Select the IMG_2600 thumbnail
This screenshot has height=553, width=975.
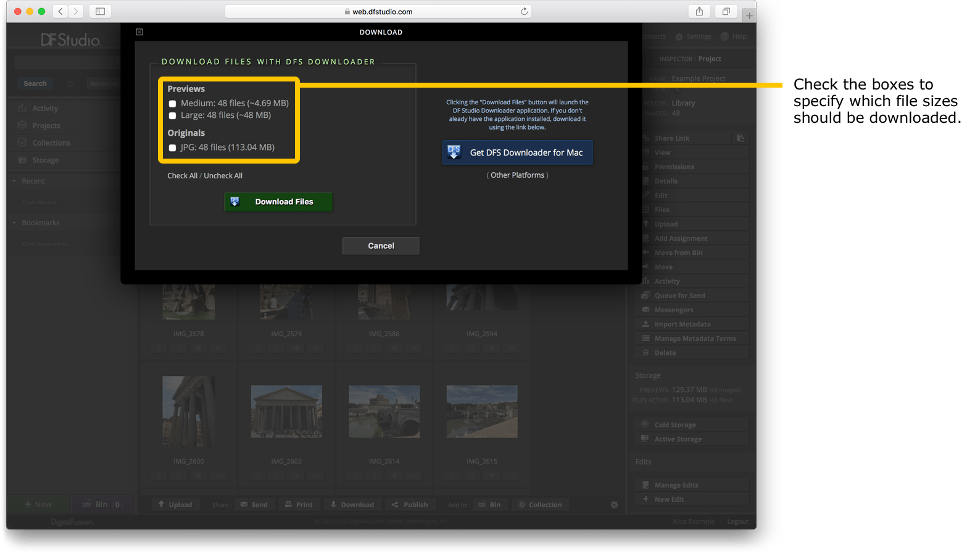point(189,412)
